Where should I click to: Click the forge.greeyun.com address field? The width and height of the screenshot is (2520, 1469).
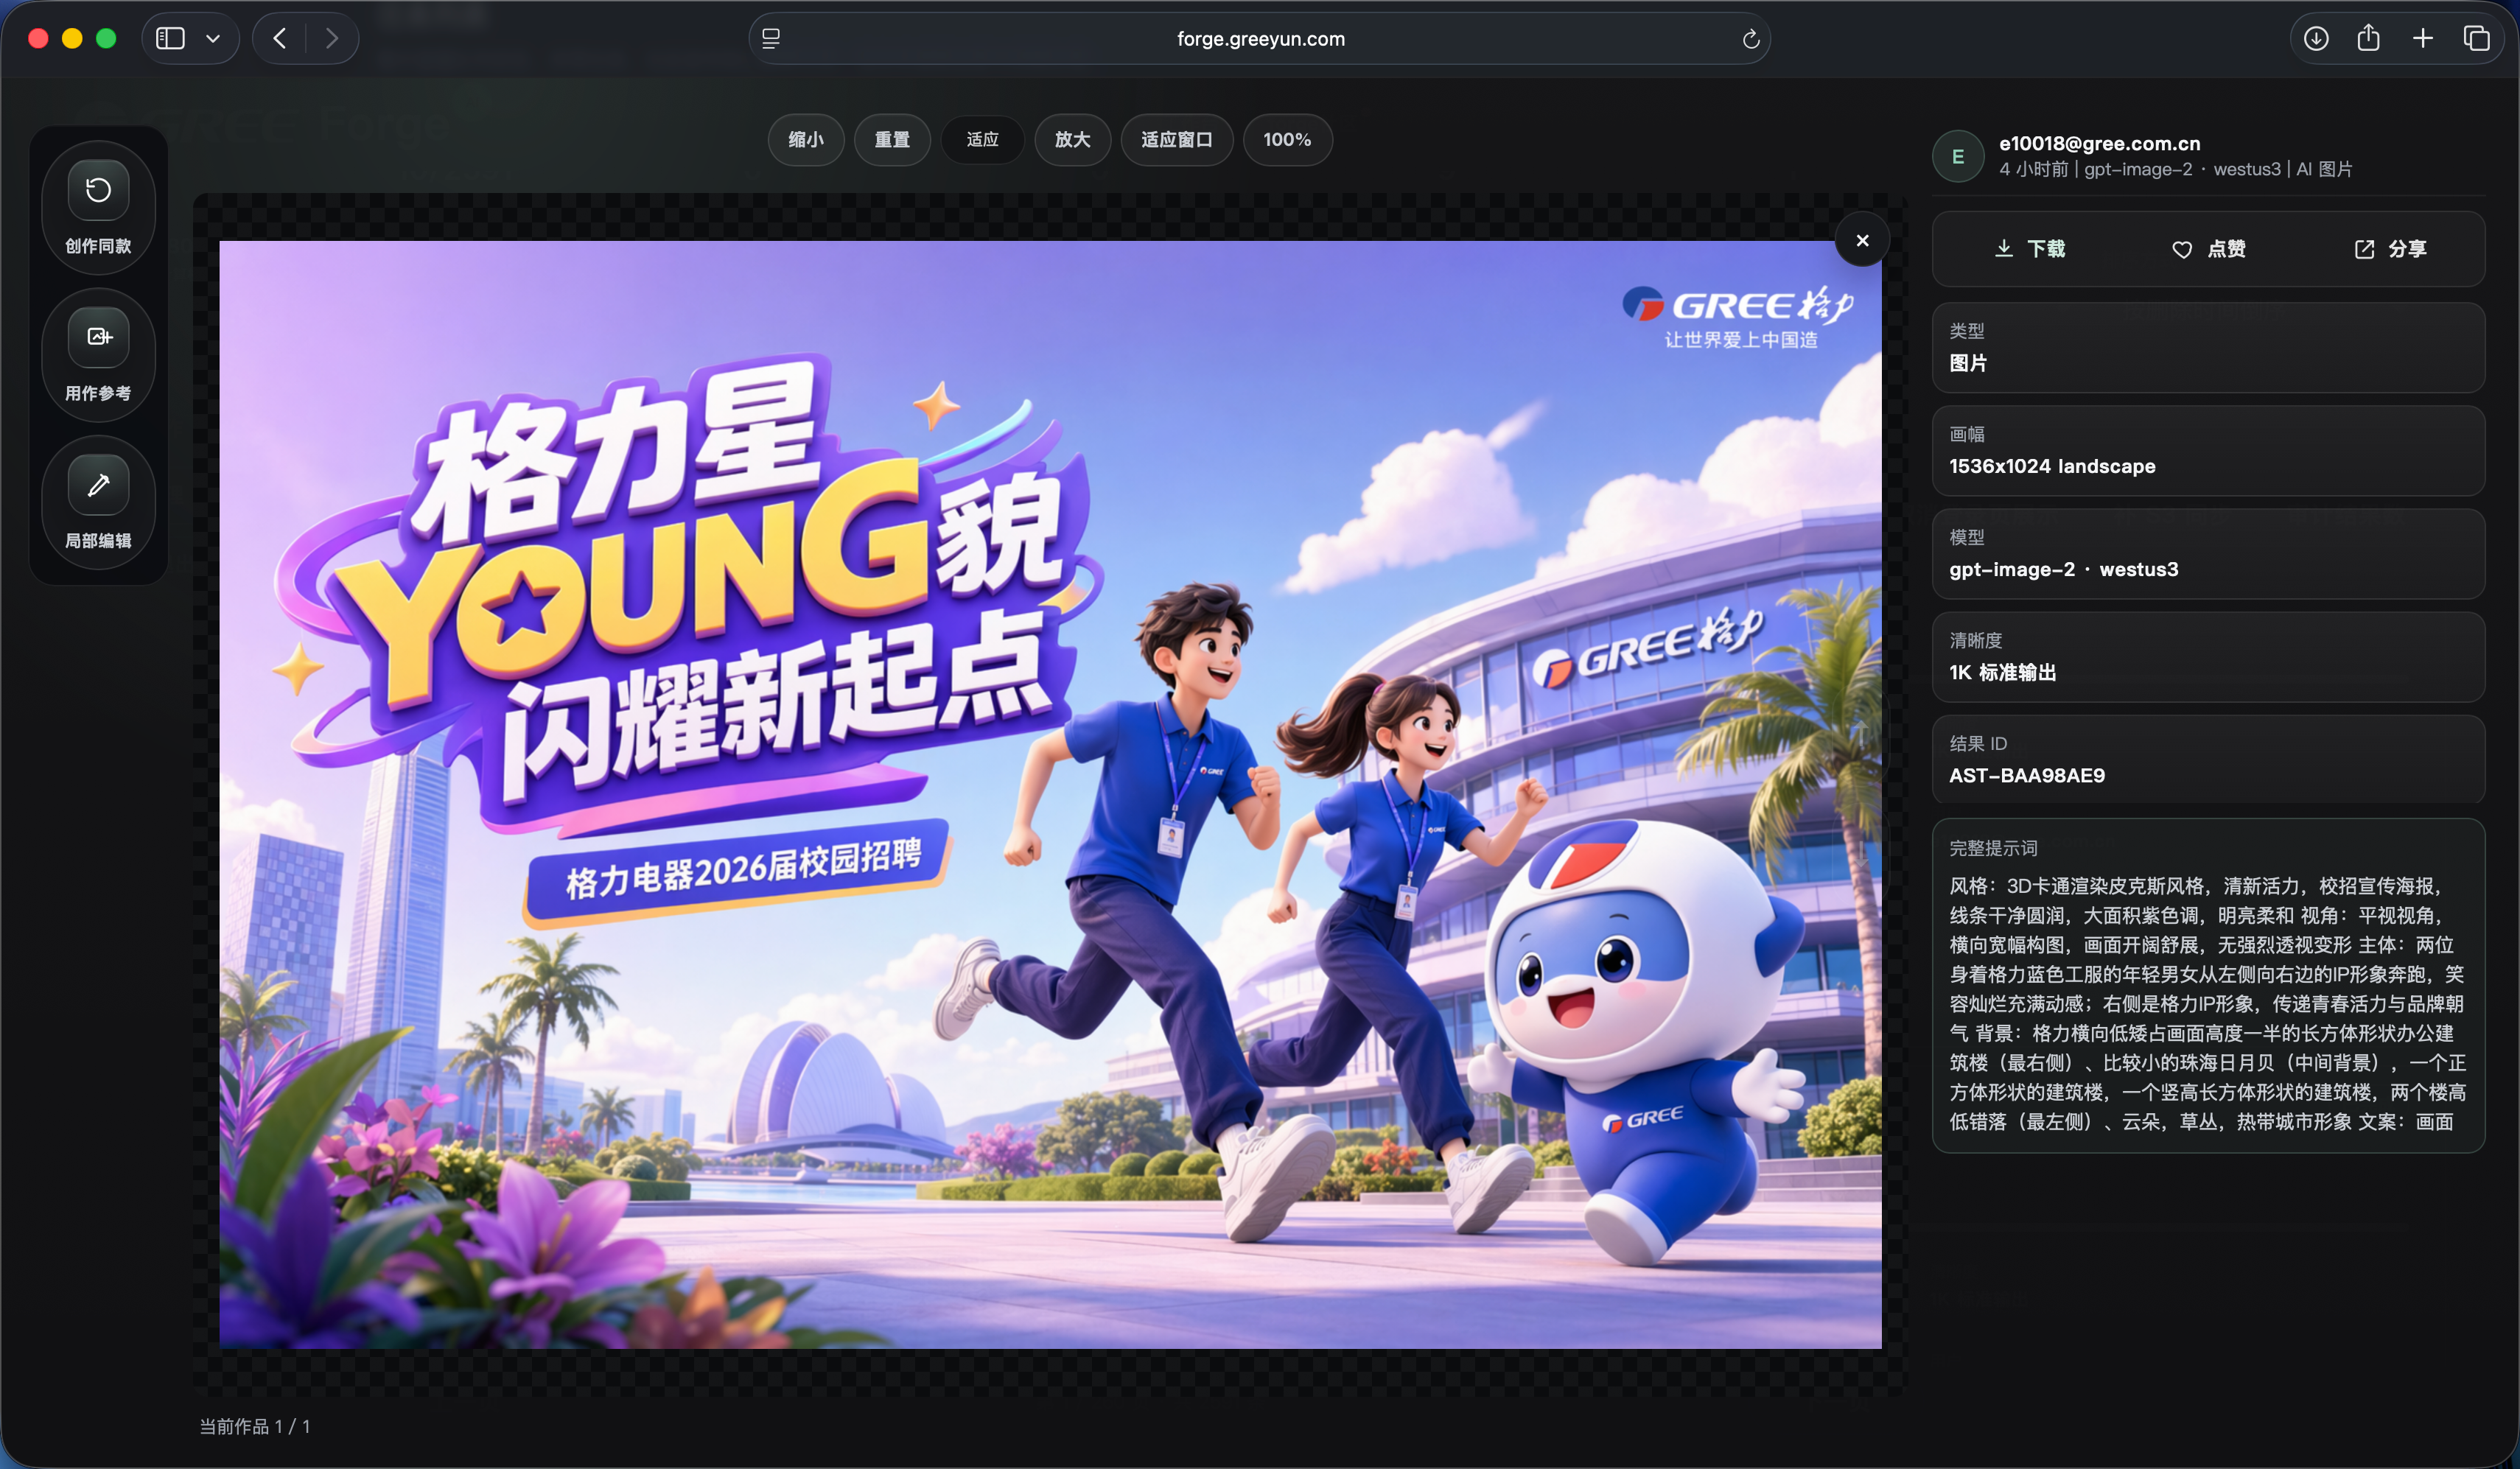[1260, 39]
